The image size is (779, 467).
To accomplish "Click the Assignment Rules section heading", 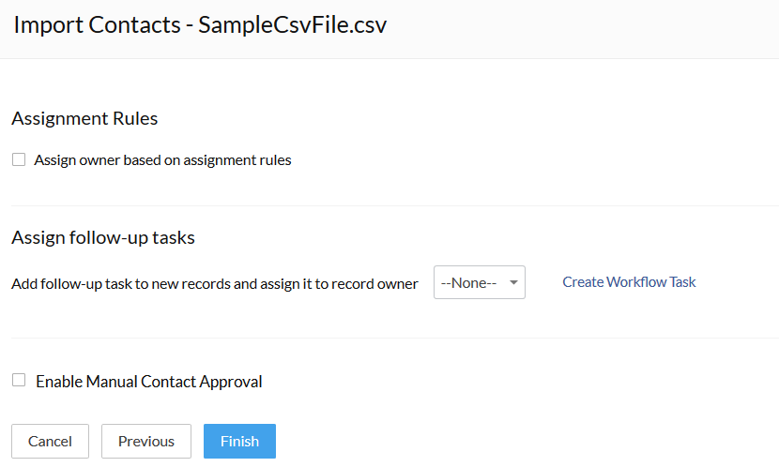I will (85, 118).
